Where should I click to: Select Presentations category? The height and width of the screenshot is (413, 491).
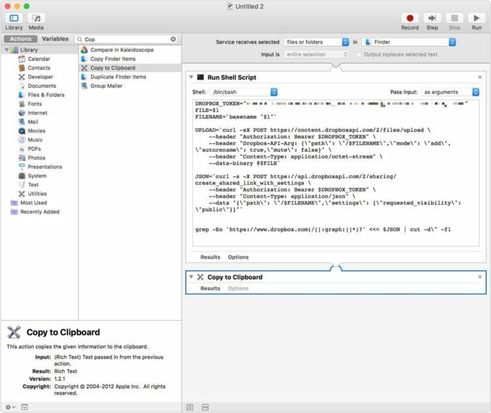click(x=45, y=167)
